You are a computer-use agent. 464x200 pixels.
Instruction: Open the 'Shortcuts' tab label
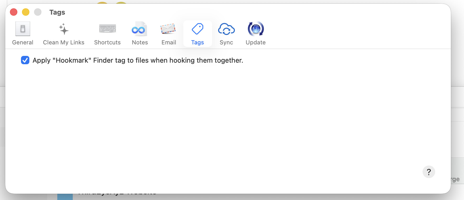click(x=107, y=42)
